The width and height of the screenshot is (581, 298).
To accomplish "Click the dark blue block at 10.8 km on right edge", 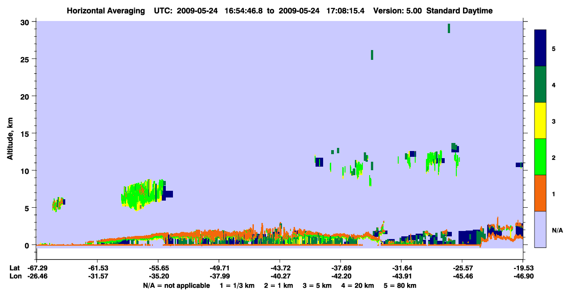I will (x=519, y=165).
